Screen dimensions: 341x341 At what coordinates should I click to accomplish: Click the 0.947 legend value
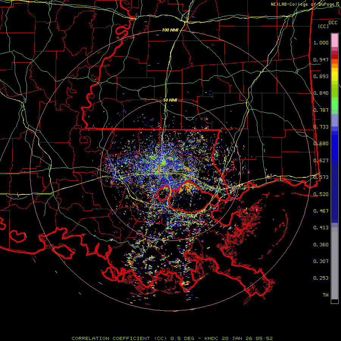tap(321, 59)
